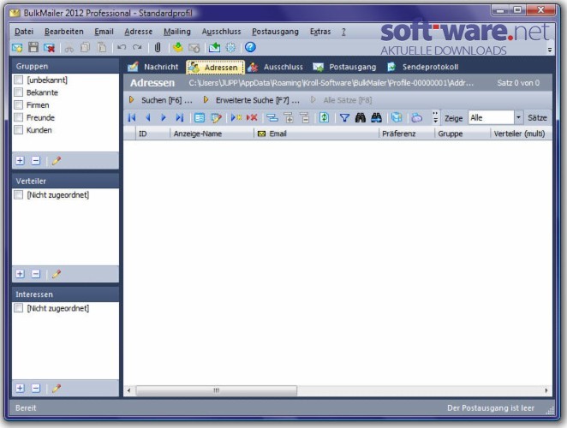This screenshot has height=428, width=567.
Task: Switch to the Postausgang tab
Action: pos(344,67)
